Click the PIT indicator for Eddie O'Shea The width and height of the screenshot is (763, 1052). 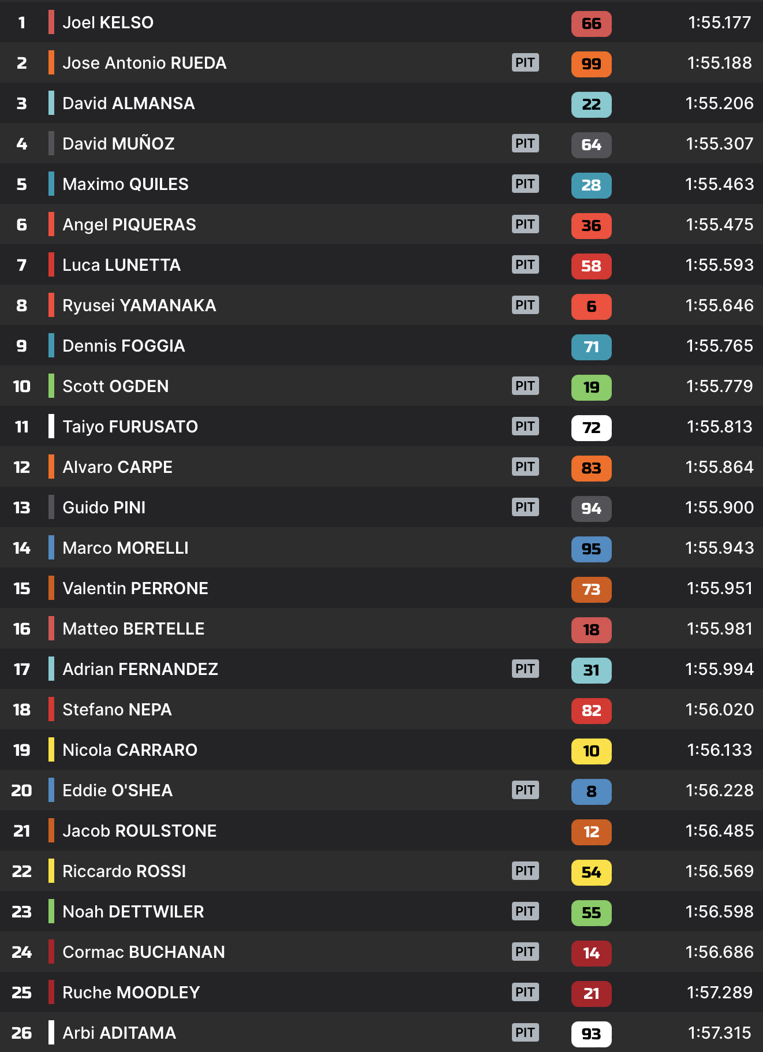click(x=525, y=790)
